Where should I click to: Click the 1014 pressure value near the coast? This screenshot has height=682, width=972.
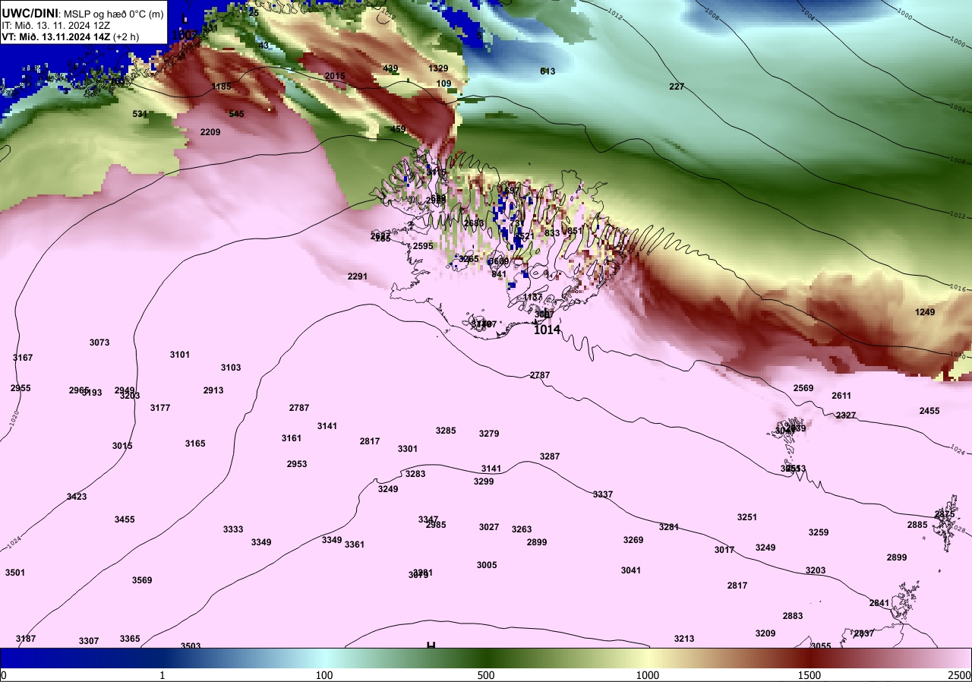[x=547, y=330]
